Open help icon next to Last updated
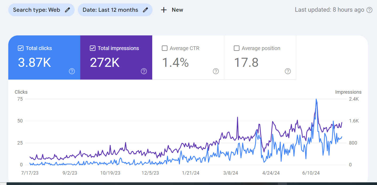Image resolution: width=377 pixels, height=185 pixels. click(x=369, y=10)
